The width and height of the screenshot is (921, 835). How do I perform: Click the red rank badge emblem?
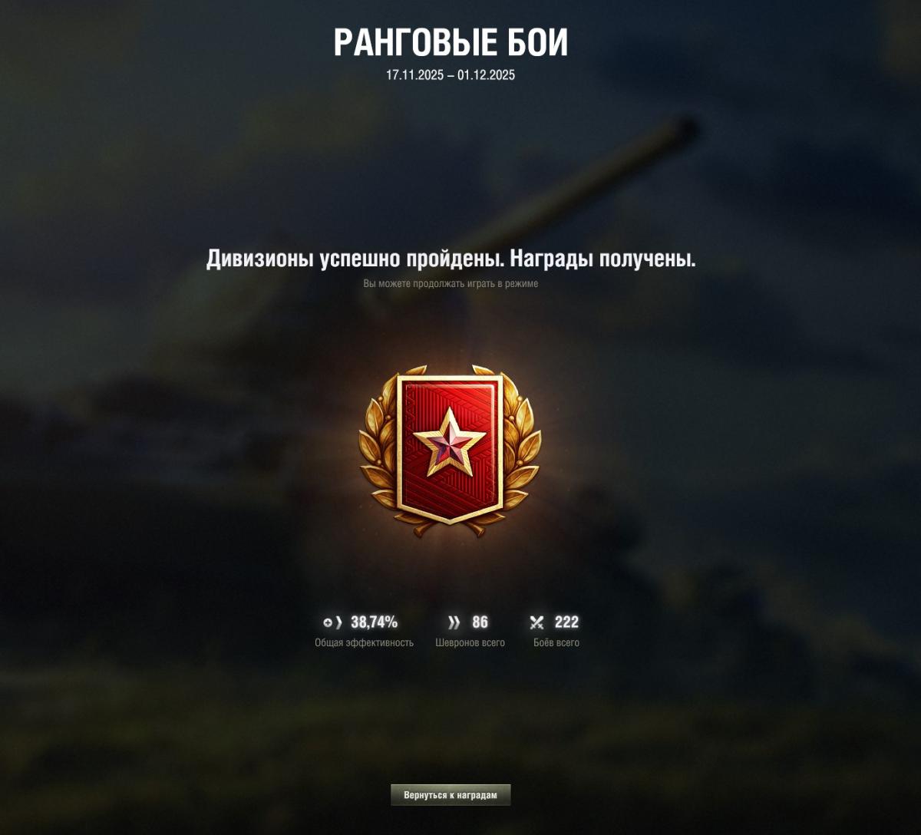coord(450,449)
